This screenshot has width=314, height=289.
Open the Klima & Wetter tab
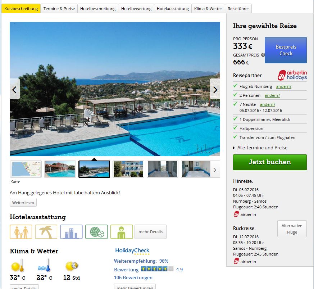[x=208, y=9]
